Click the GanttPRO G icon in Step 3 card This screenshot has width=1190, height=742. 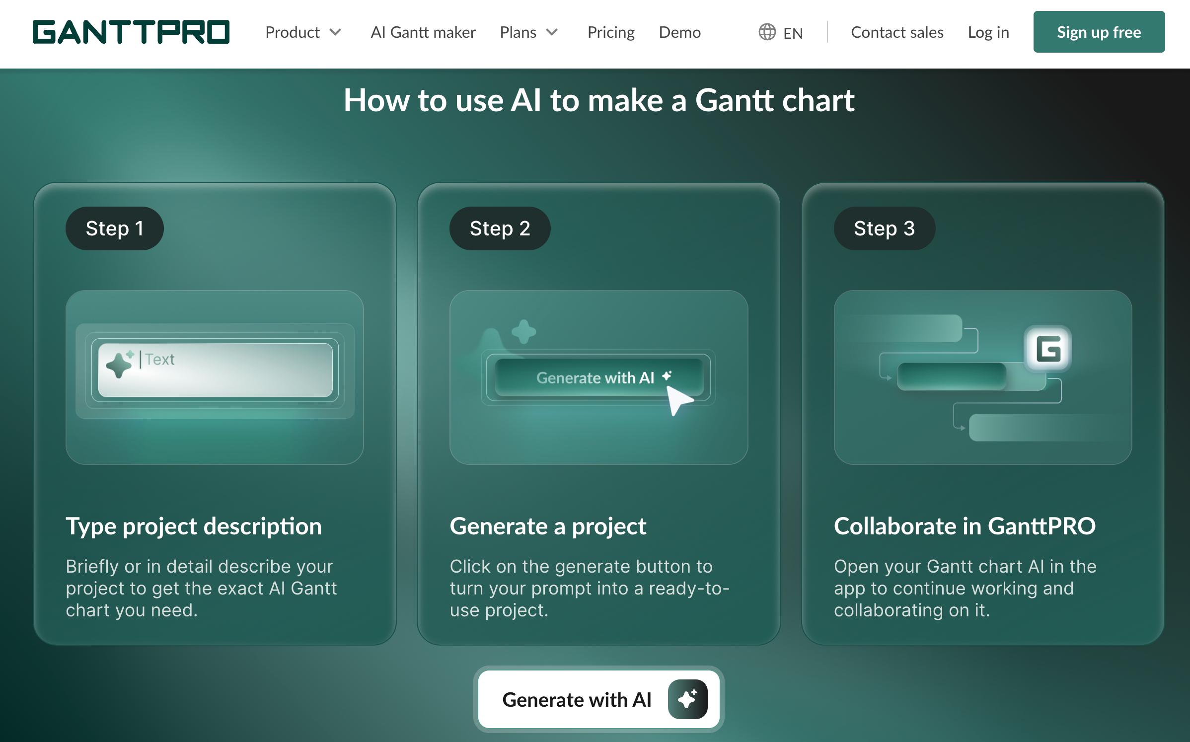click(1048, 349)
